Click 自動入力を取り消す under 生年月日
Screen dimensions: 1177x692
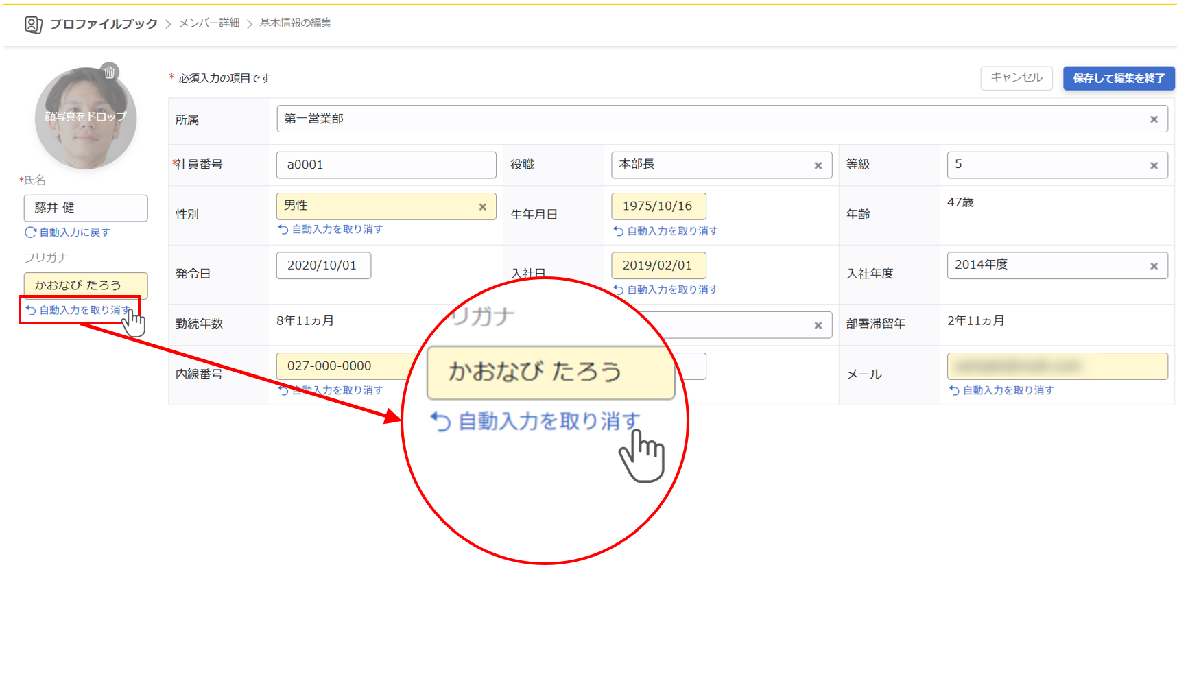666,231
